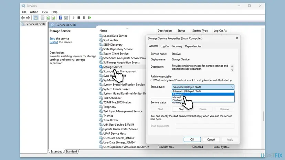285x160 pixels.
Task: Select Steam Client Service icon
Action: coord(101,54)
